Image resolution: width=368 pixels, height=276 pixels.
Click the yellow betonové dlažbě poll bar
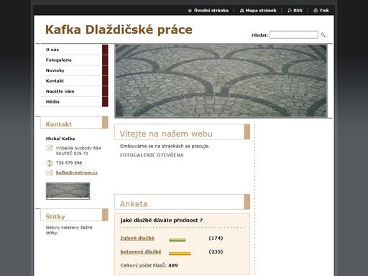(180, 254)
